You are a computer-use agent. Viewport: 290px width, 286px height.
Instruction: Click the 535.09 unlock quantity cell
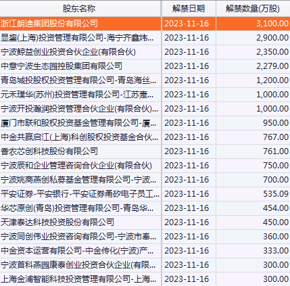click(253, 194)
